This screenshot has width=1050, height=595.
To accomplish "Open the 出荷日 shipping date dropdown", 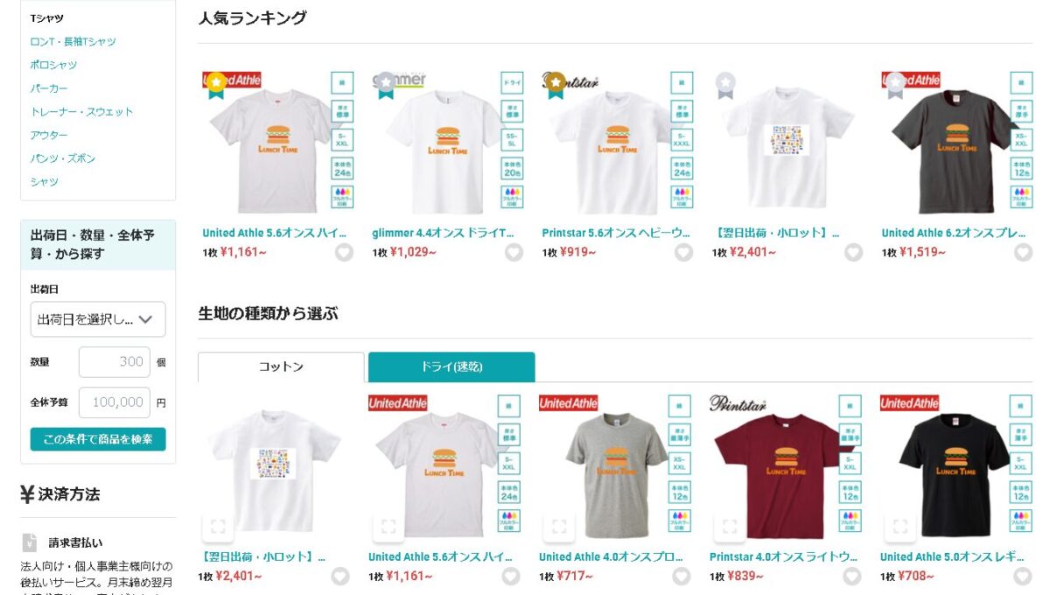I will pos(97,319).
